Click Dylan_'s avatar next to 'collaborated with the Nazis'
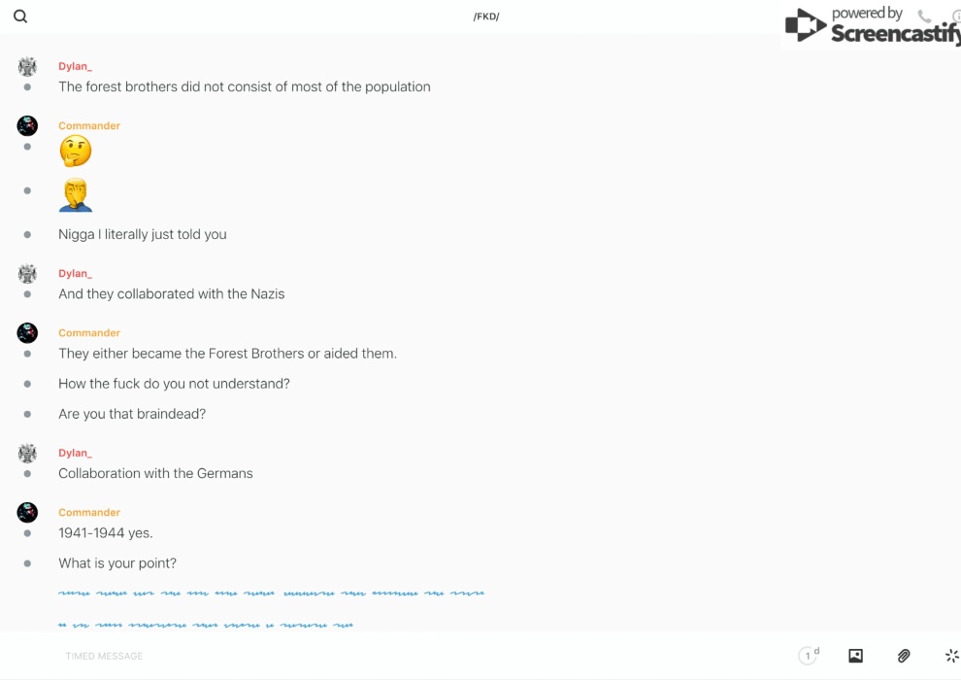This screenshot has width=961, height=680. click(x=27, y=273)
